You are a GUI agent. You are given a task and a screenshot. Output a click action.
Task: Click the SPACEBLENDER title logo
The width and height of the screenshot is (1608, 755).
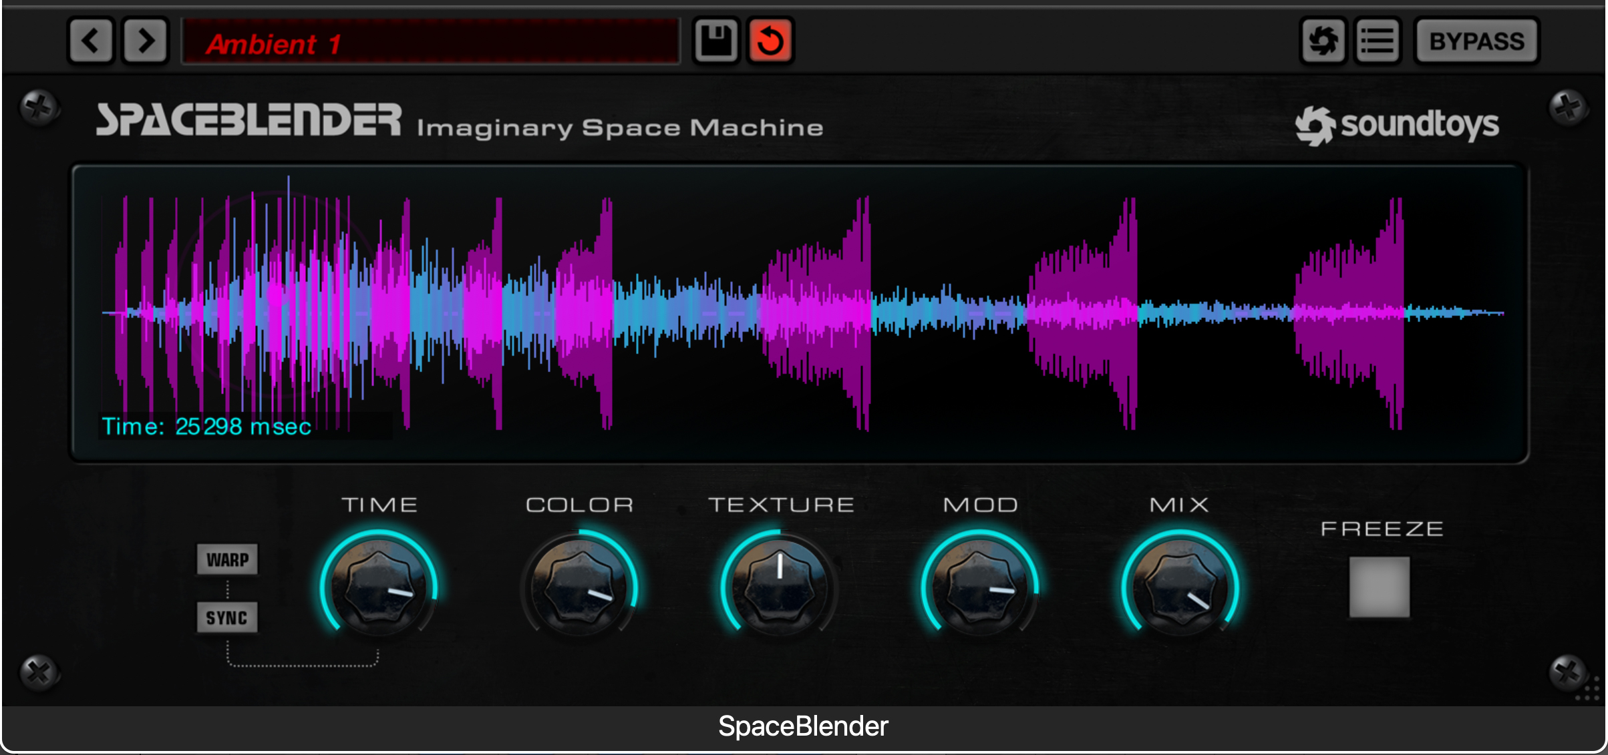pos(249,120)
